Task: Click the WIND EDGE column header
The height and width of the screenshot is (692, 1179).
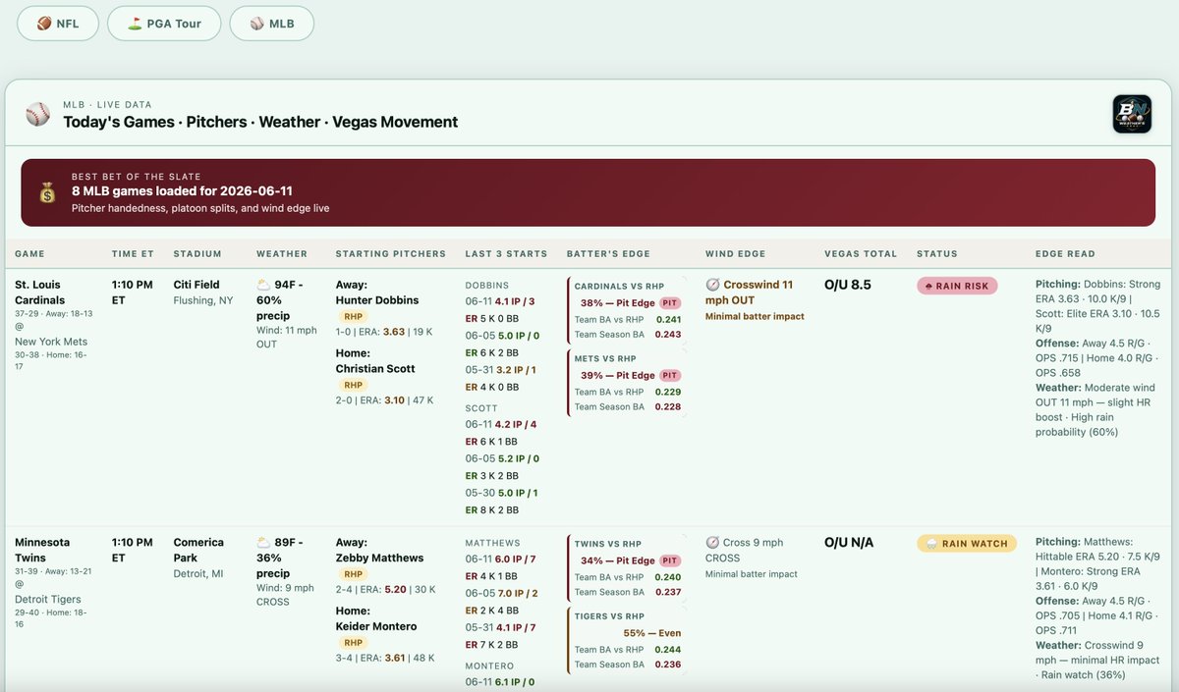Action: point(736,253)
